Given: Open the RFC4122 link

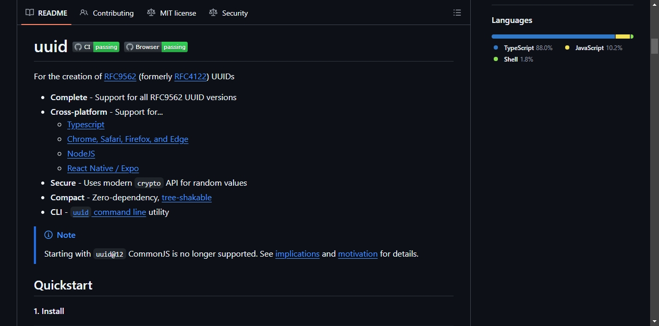Looking at the screenshot, I should tap(190, 76).
